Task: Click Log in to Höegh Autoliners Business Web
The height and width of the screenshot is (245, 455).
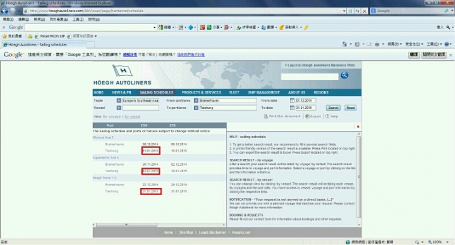Action: (x=320, y=65)
